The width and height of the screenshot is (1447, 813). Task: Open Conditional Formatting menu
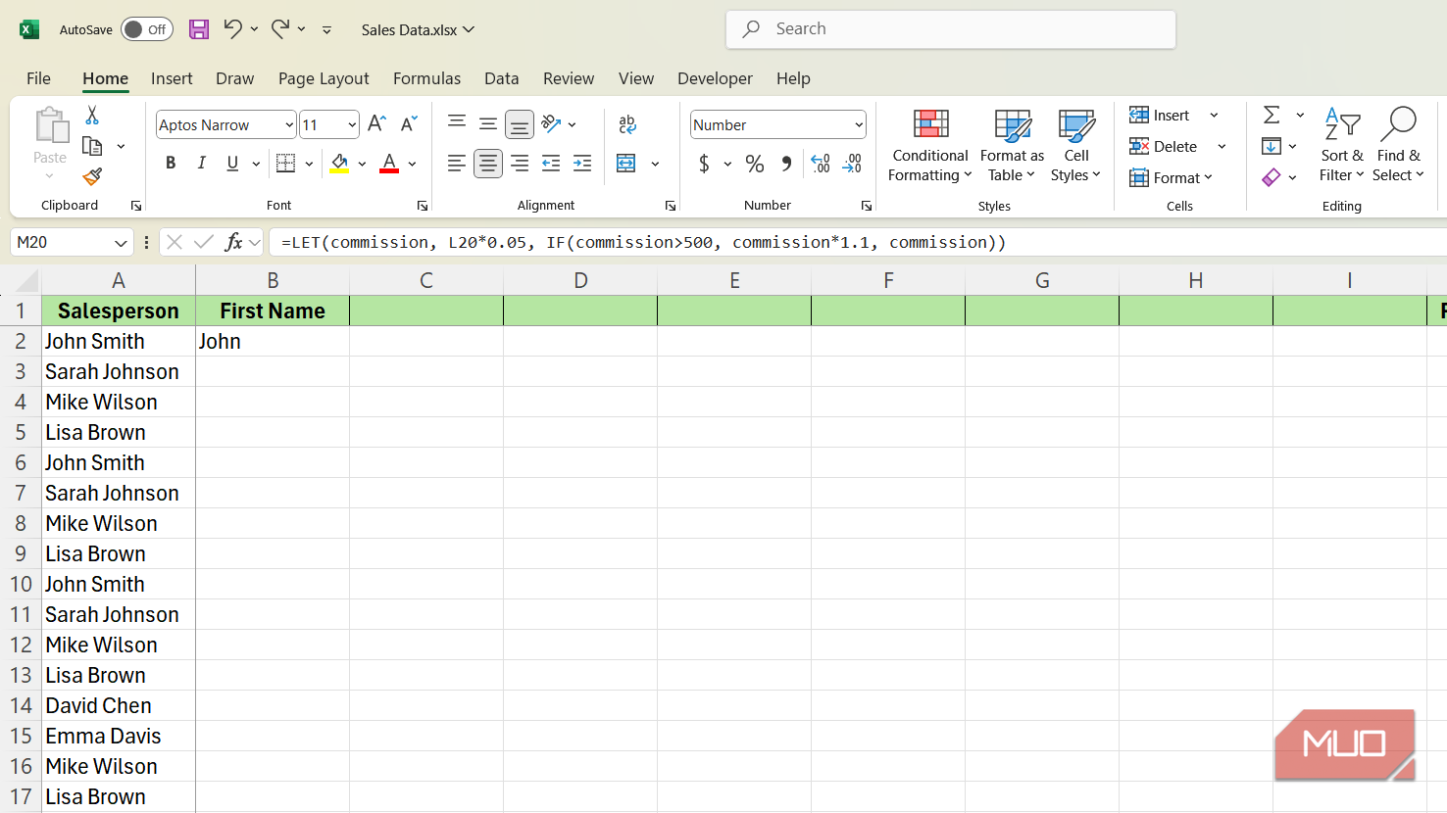[930, 145]
